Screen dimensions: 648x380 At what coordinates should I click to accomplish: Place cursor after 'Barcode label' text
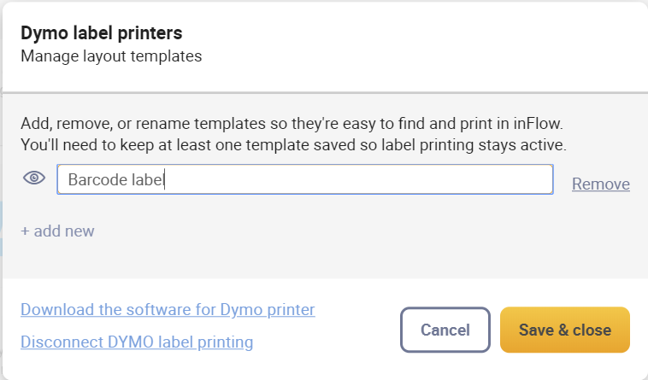(x=165, y=180)
